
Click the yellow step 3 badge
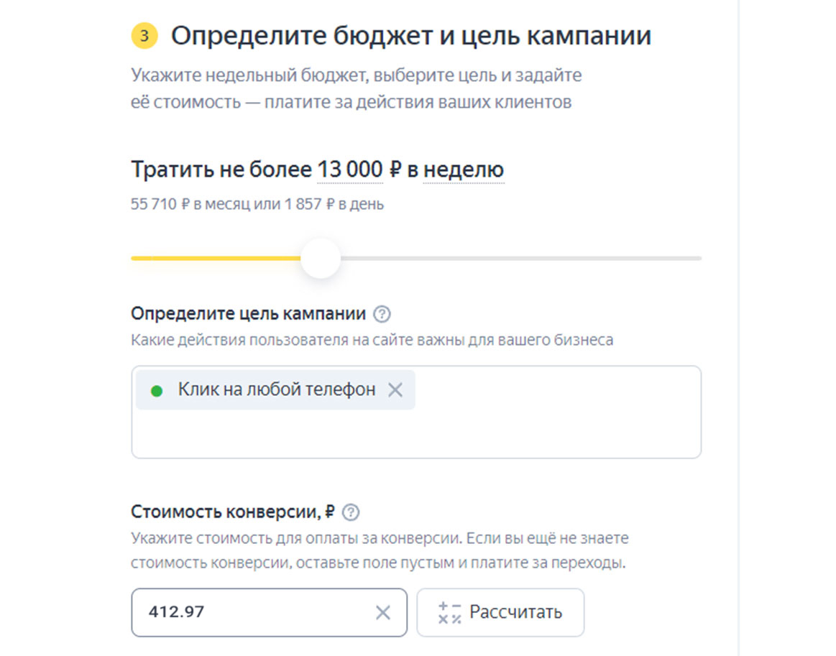pos(144,36)
